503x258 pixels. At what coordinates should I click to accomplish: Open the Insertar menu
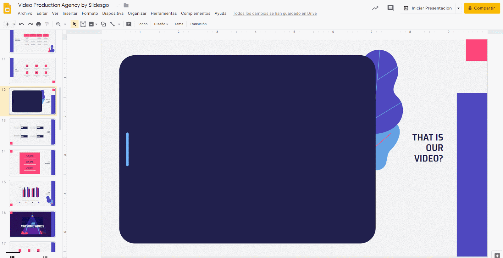click(x=70, y=14)
